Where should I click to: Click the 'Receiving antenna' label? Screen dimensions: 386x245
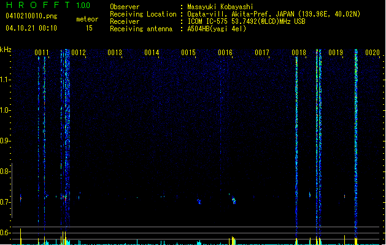(141, 29)
